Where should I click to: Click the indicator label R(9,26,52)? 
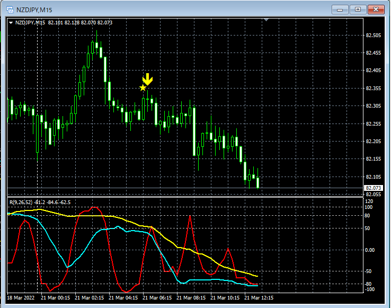pyautogui.click(x=21, y=203)
